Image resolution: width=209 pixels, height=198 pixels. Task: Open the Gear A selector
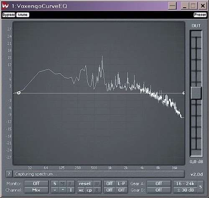tap(159, 183)
